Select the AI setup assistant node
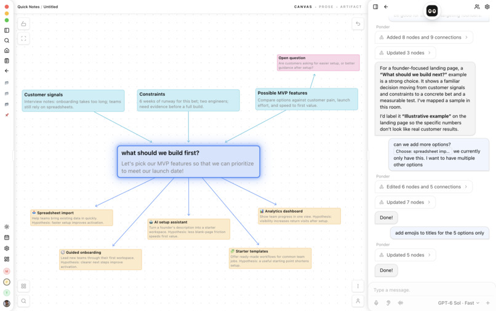Viewport: 496px width, 311px height. [188, 229]
